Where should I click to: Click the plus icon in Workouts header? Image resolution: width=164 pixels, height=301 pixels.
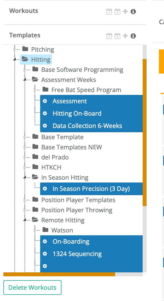(125, 12)
